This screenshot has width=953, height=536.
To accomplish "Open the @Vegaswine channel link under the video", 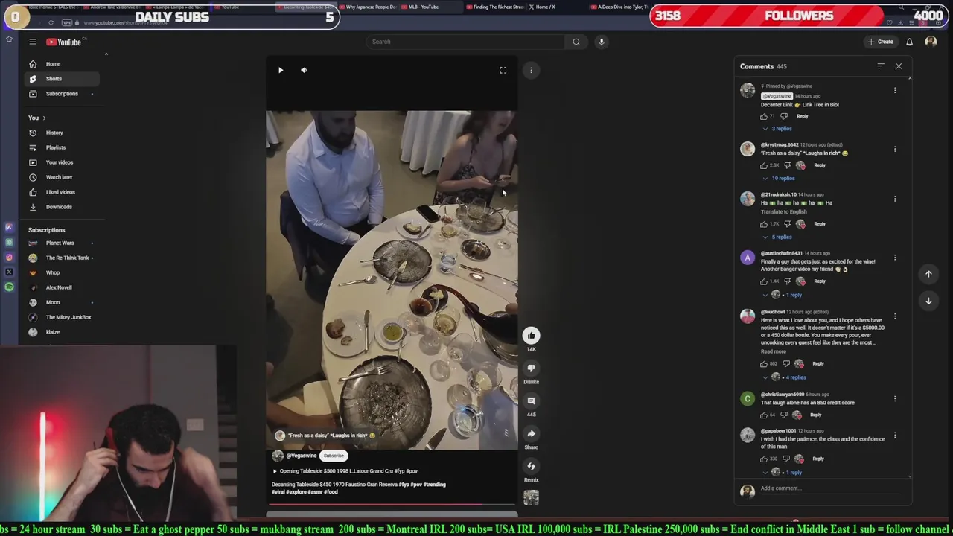I will [x=302, y=456].
